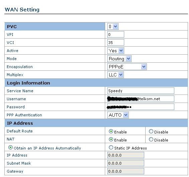This screenshot has width=189, height=177.
Task: Select Enable for NAT
Action: (x=111, y=139)
